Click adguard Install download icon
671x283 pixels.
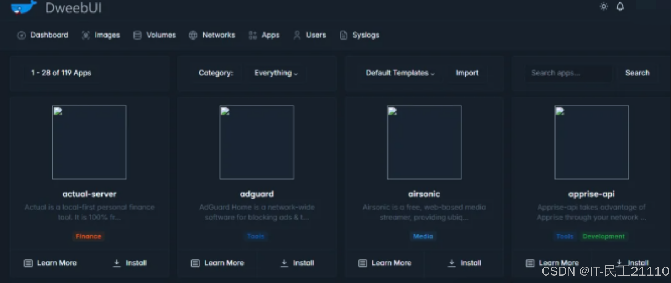click(x=284, y=263)
